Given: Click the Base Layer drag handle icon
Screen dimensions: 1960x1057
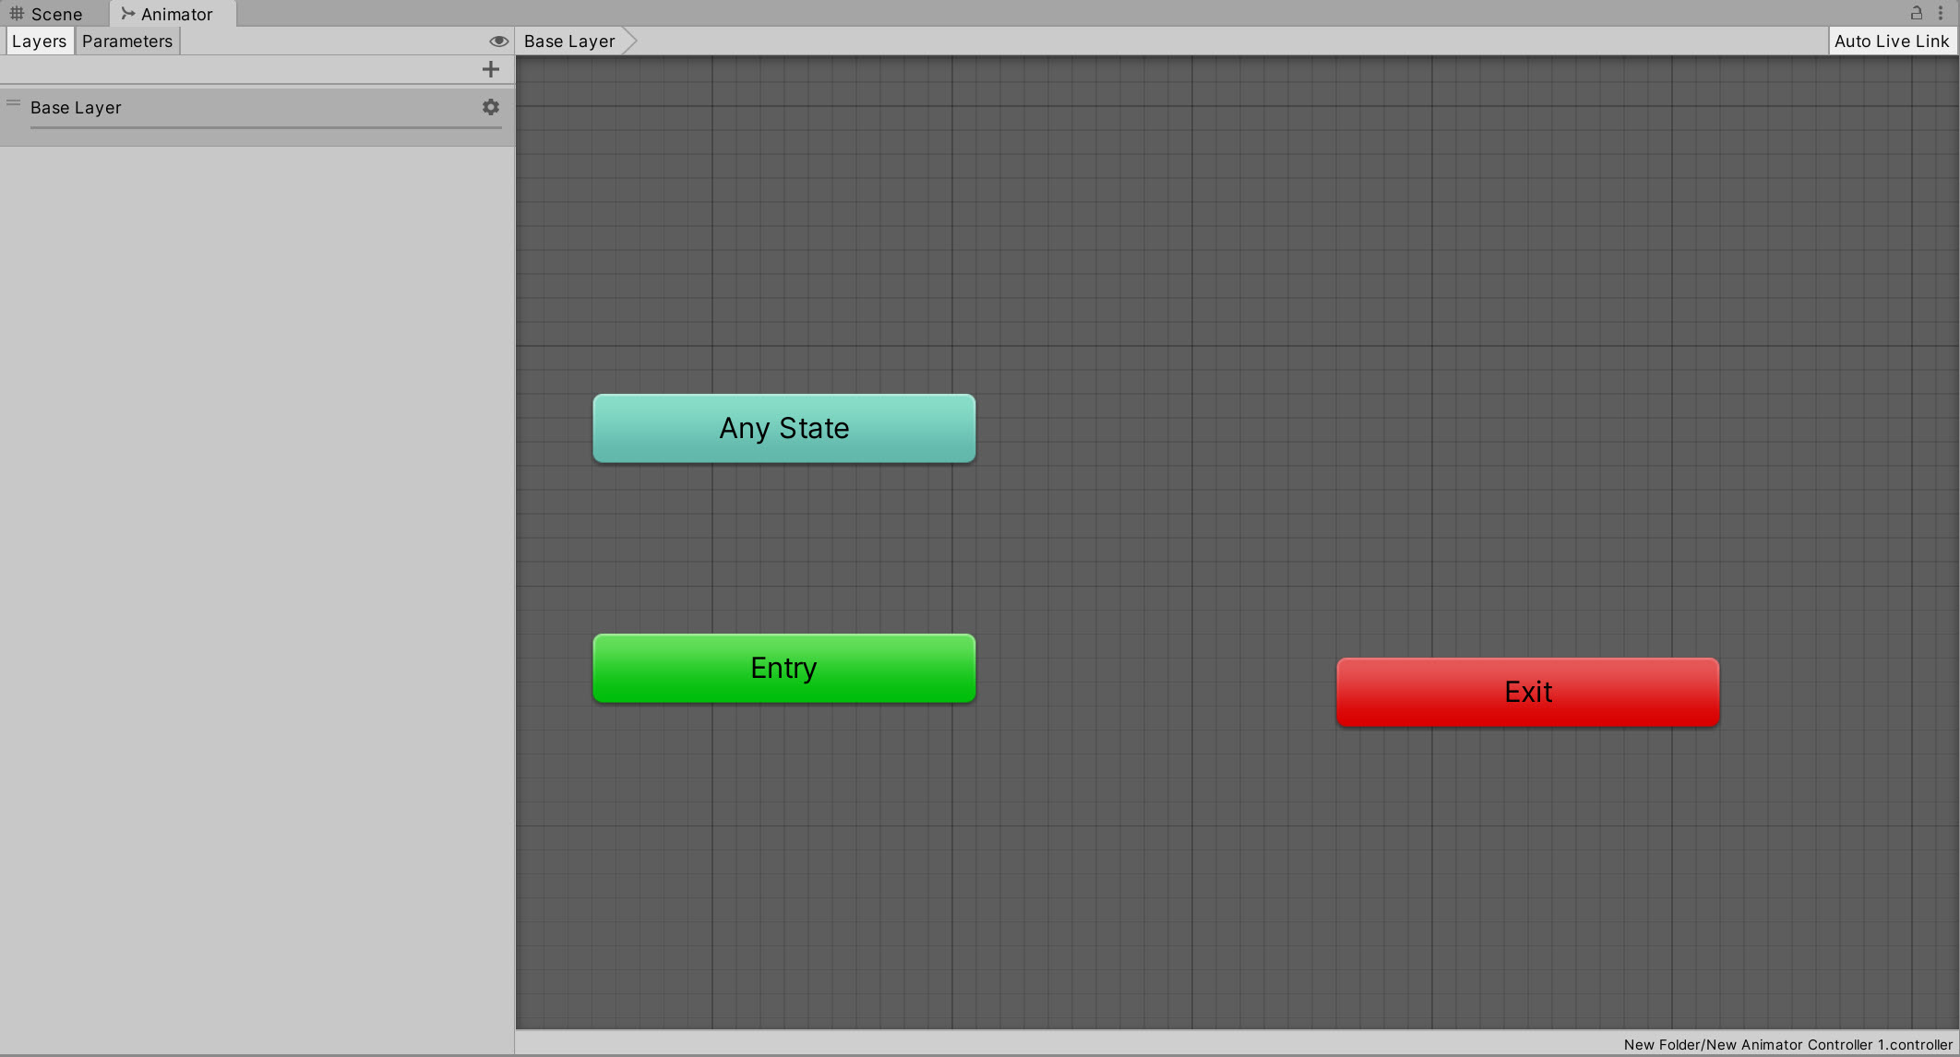Looking at the screenshot, I should coord(13,103).
